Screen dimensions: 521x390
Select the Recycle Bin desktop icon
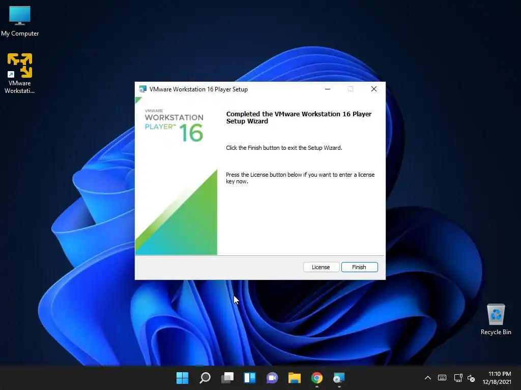(496, 319)
